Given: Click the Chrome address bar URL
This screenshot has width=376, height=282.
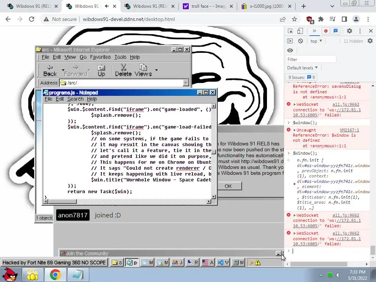Looking at the screenshot, I should 129,19.
